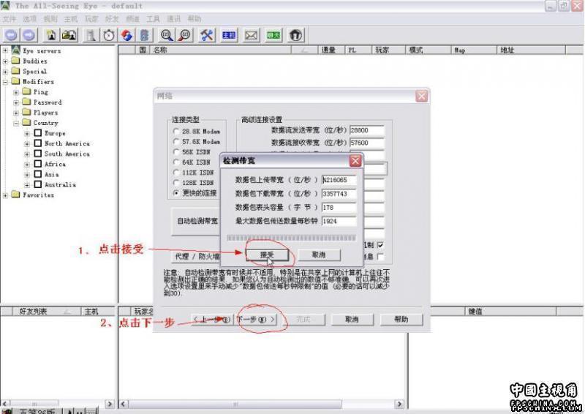
Task: Open the hammer and wrench tools icon
Action: 207,35
